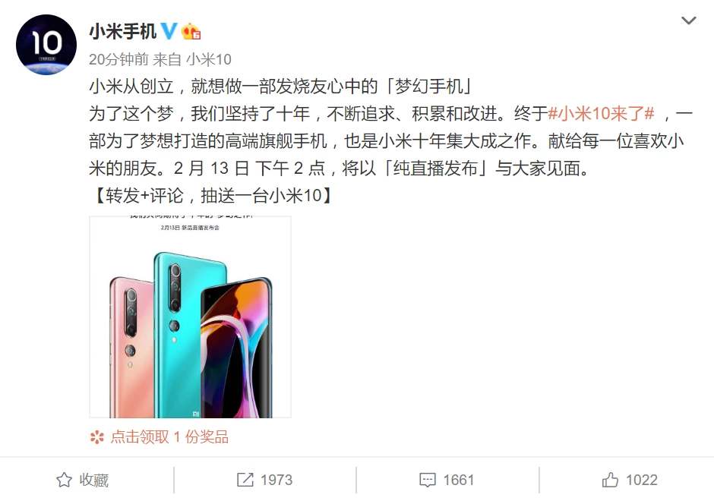Click the Xiaomi 10 profile avatar
The width and height of the screenshot is (714, 501).
click(46, 45)
